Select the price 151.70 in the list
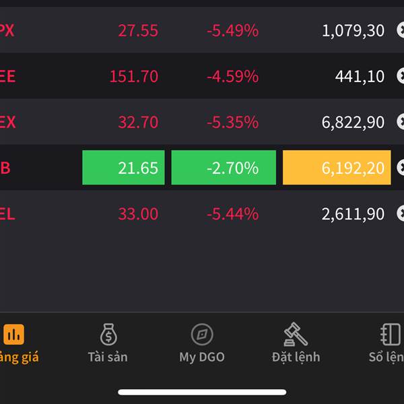 (134, 76)
